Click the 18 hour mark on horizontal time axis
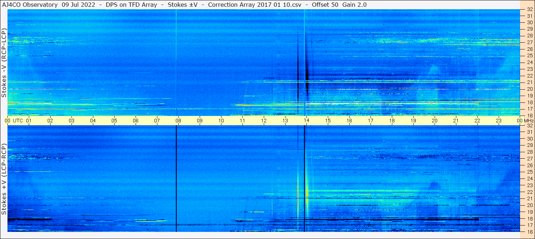The image size is (535, 239). (392, 121)
